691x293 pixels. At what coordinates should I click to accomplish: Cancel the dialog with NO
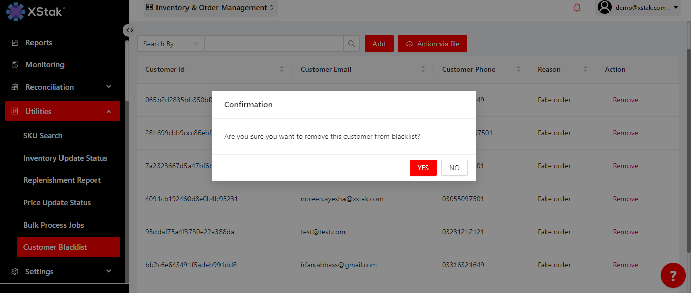tap(454, 168)
